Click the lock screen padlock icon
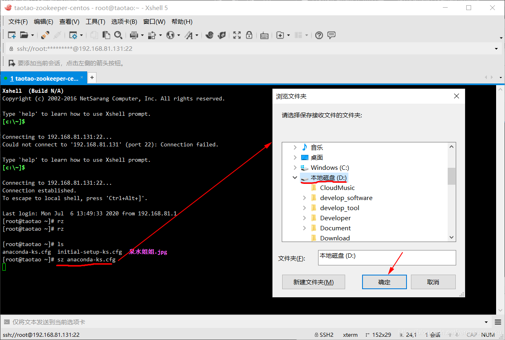Viewport: 505px width, 340px height. (249, 35)
